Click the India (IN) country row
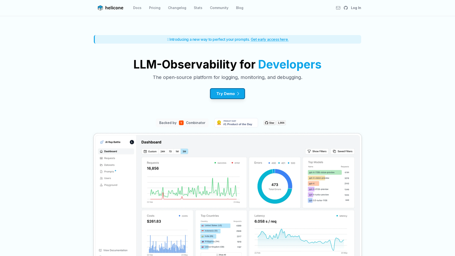The image size is (455, 256). click(x=221, y=236)
